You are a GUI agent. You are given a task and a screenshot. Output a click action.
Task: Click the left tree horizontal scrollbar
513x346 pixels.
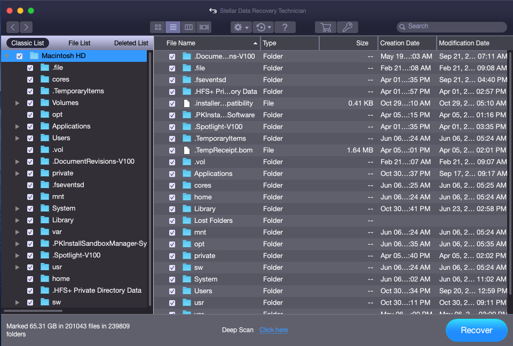coord(33,310)
